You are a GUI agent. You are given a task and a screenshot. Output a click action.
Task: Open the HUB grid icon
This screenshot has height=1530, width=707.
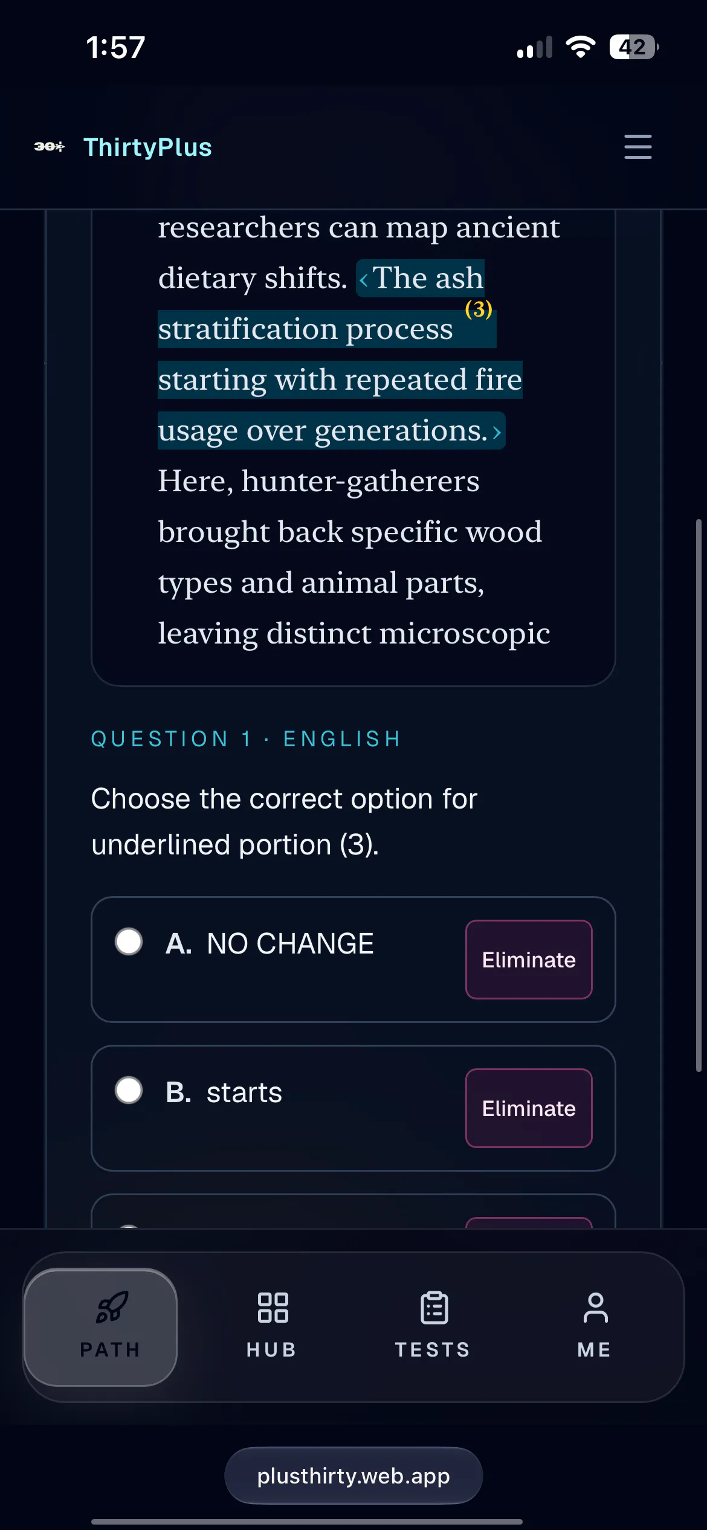coord(273,1308)
